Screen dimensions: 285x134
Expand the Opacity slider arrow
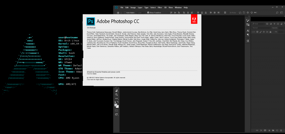(284, 28)
